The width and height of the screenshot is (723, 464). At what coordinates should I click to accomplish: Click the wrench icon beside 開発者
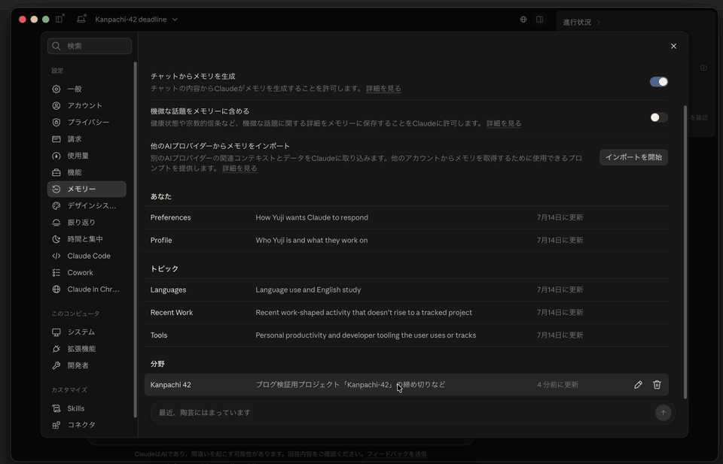tap(56, 365)
